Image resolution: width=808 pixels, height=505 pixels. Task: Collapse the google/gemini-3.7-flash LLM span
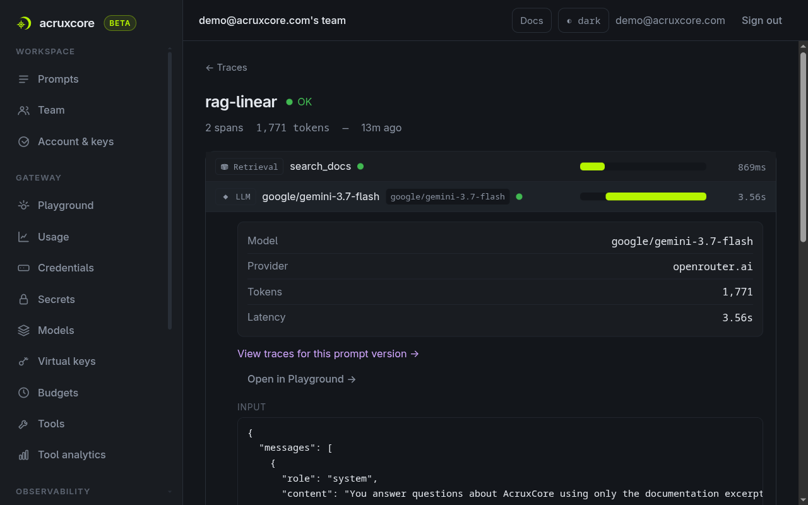coord(490,197)
